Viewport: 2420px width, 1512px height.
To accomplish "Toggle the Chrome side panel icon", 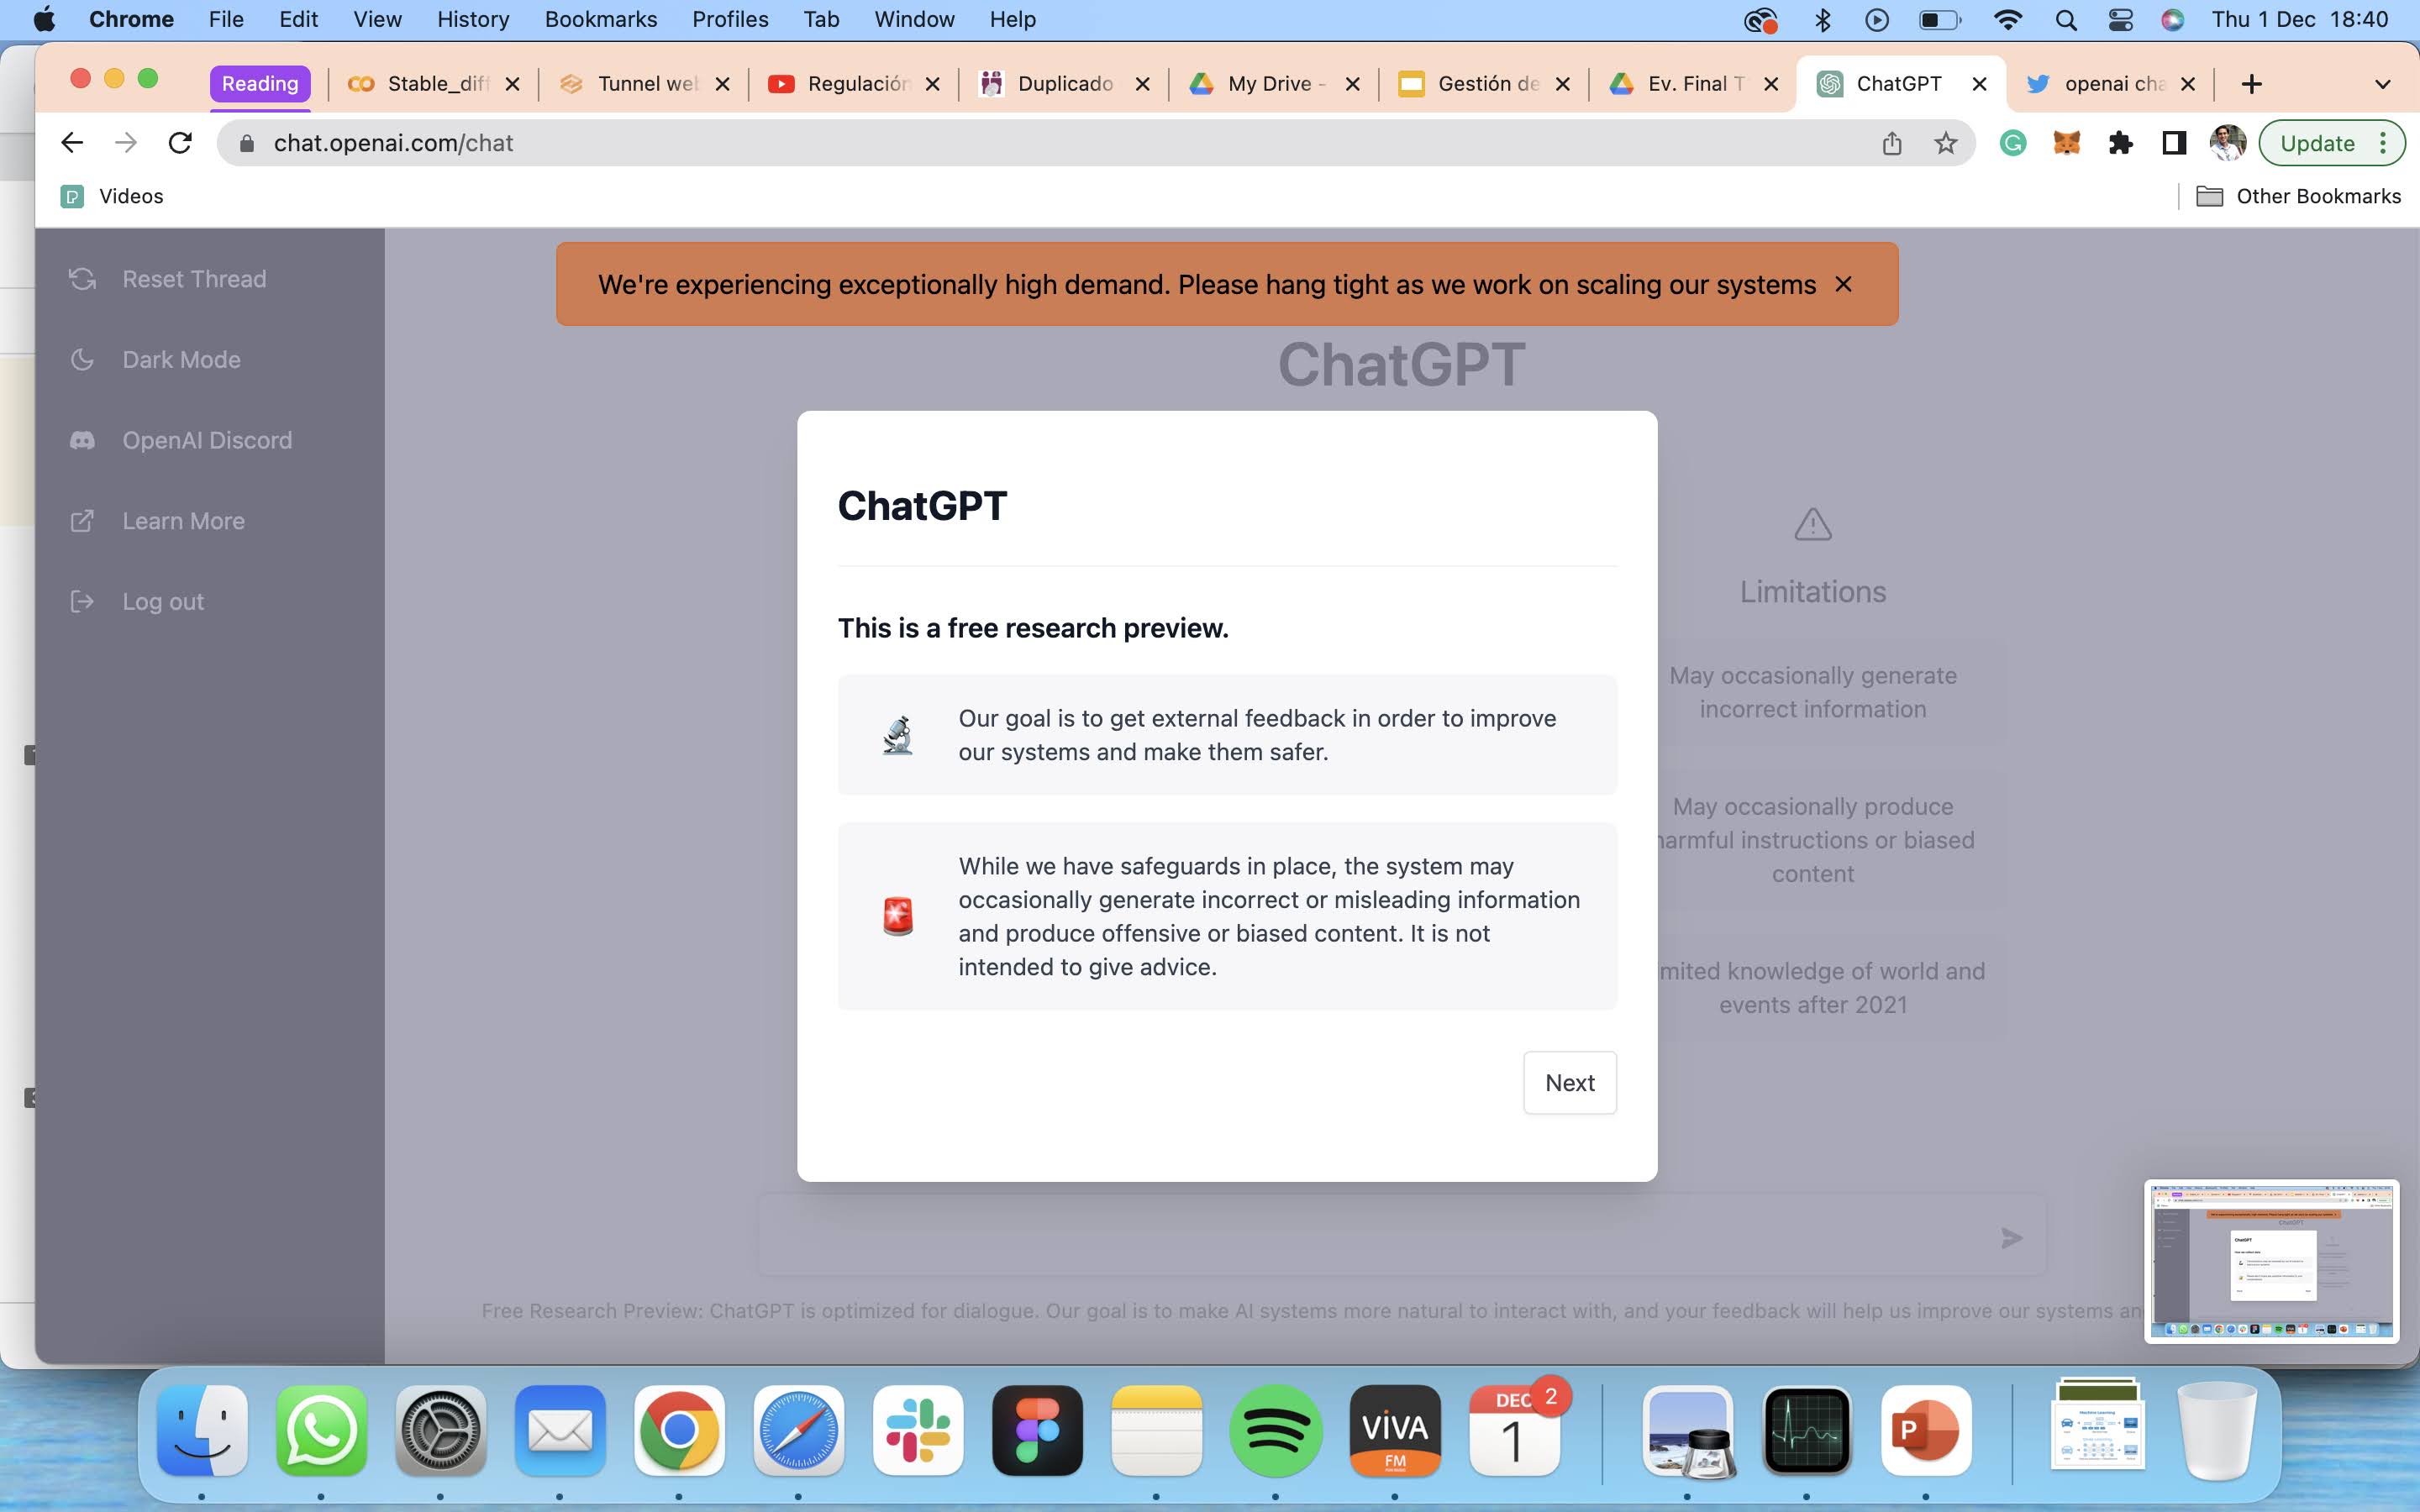I will 2174,143.
